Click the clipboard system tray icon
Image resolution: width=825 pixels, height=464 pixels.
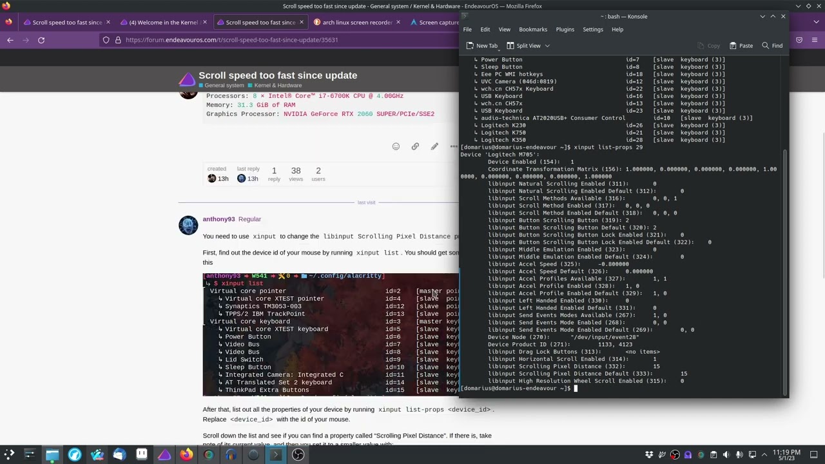(x=713, y=455)
